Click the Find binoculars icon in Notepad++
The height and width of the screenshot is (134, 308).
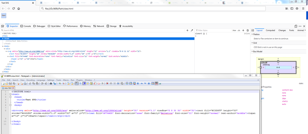click(x=51, y=83)
